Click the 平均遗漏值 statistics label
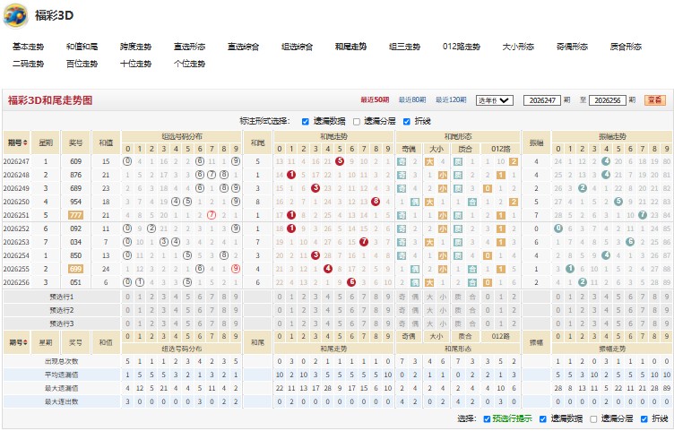Viewport: 674px width, 431px height. point(62,375)
